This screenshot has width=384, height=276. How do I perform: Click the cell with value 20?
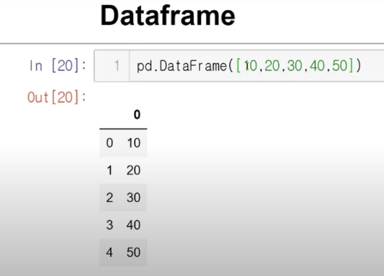pos(133,170)
